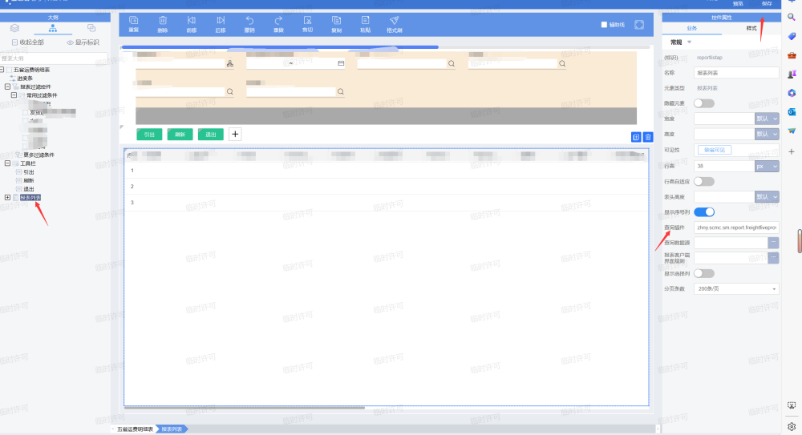Click the horizontal scrollbar under report list
This screenshot has height=435, width=802.
tap(245, 408)
